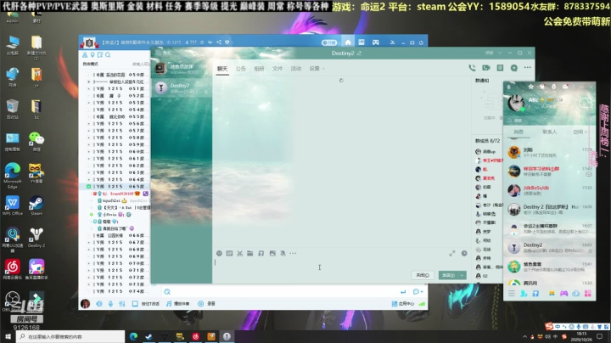The image size is (611, 343).
Task: Click the speaker icon in YY bottom bar
Action: point(99,303)
